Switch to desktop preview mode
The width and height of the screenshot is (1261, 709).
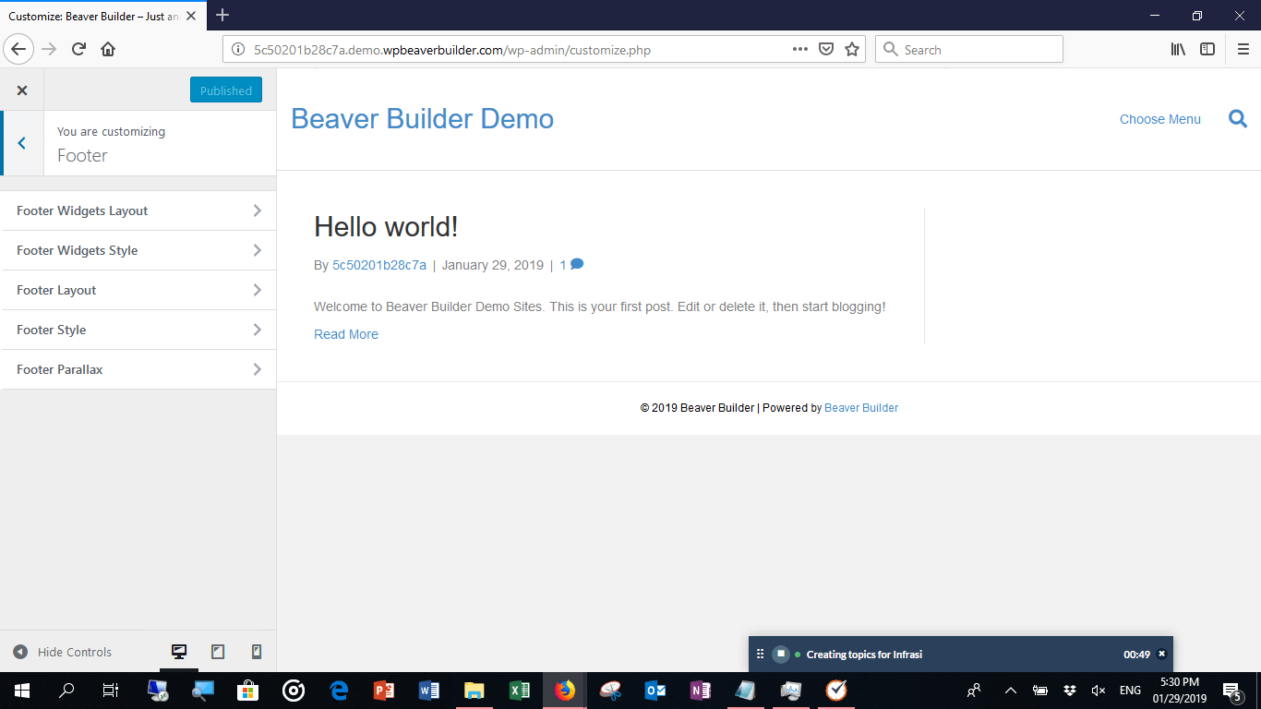pos(178,651)
